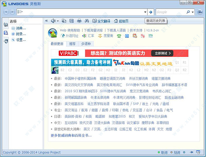Screen dimensions: 206x157
Task: Go to 起始页 start page
Action: click(121, 21)
